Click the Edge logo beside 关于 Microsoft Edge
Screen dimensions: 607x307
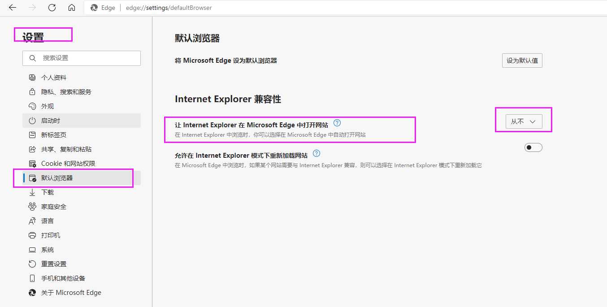(x=32, y=293)
